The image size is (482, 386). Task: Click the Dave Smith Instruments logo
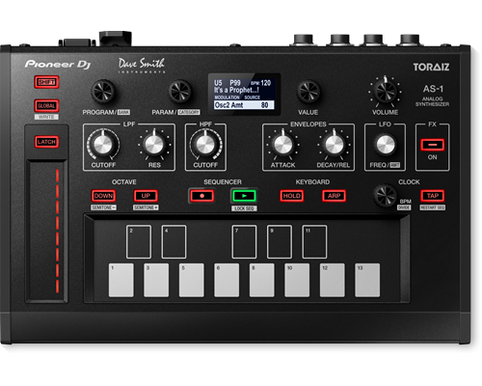coord(142,66)
